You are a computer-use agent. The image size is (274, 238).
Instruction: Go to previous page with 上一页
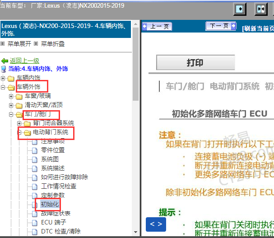[157, 27]
